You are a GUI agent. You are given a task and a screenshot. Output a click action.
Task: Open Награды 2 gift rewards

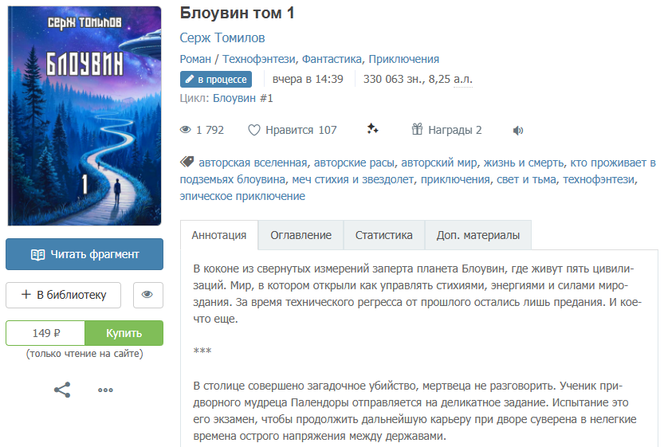(446, 130)
